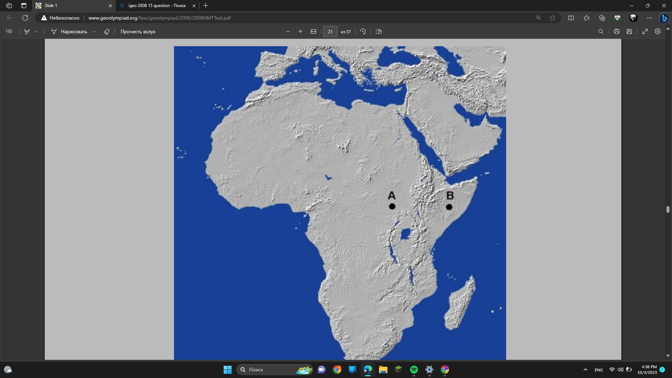
Task: Switch to igeo 2008 search tab
Action: [x=157, y=6]
